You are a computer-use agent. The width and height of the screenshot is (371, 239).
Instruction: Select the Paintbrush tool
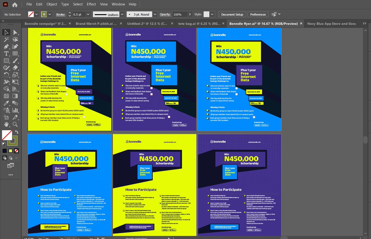coord(15,61)
